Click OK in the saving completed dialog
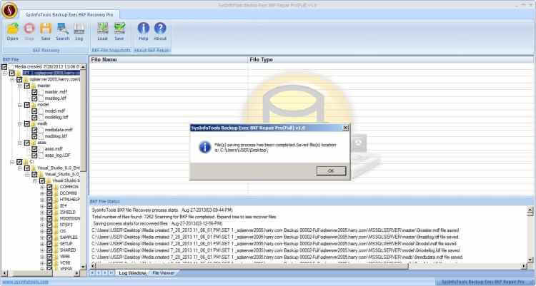This screenshot has height=286, width=536. pos(331,171)
